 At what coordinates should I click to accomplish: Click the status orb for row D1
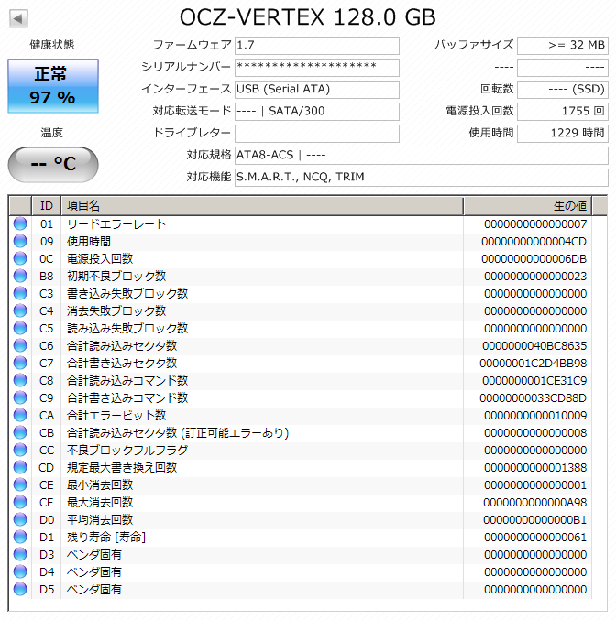(20, 537)
